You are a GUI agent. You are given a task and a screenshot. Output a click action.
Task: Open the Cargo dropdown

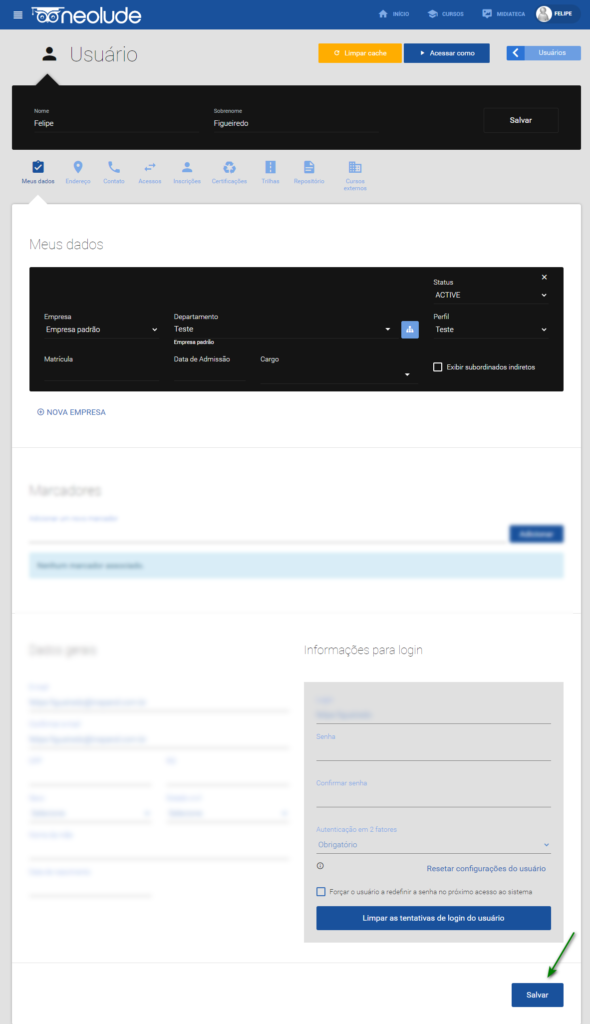(x=339, y=374)
